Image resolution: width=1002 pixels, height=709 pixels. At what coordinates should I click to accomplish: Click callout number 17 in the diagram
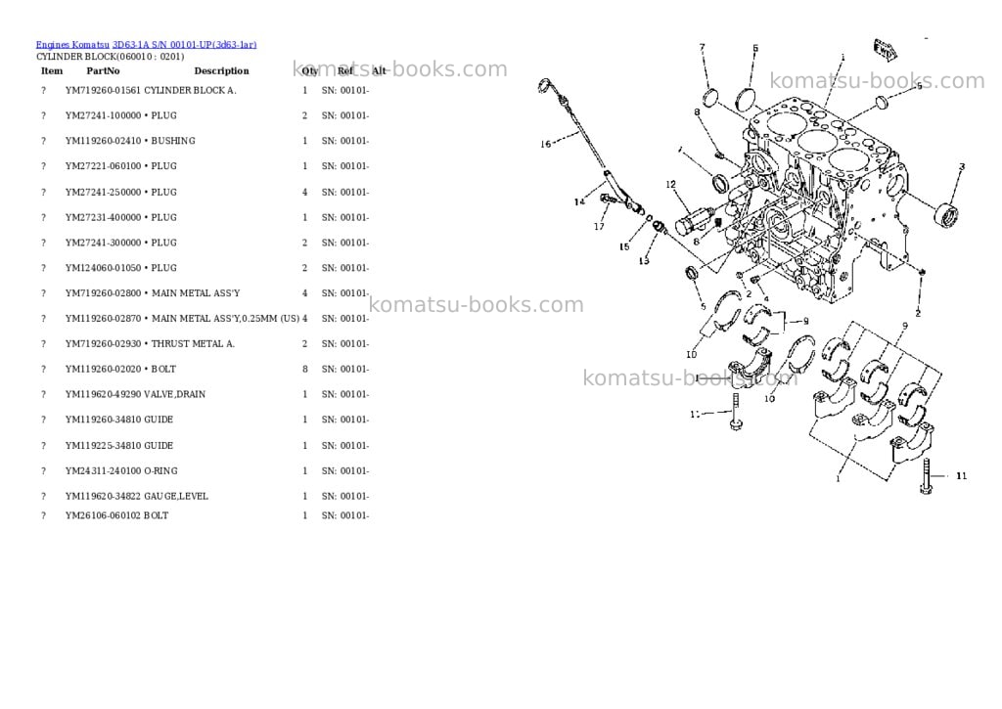coord(599,227)
